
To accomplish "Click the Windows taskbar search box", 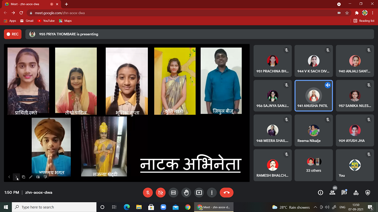I will pos(54,207).
